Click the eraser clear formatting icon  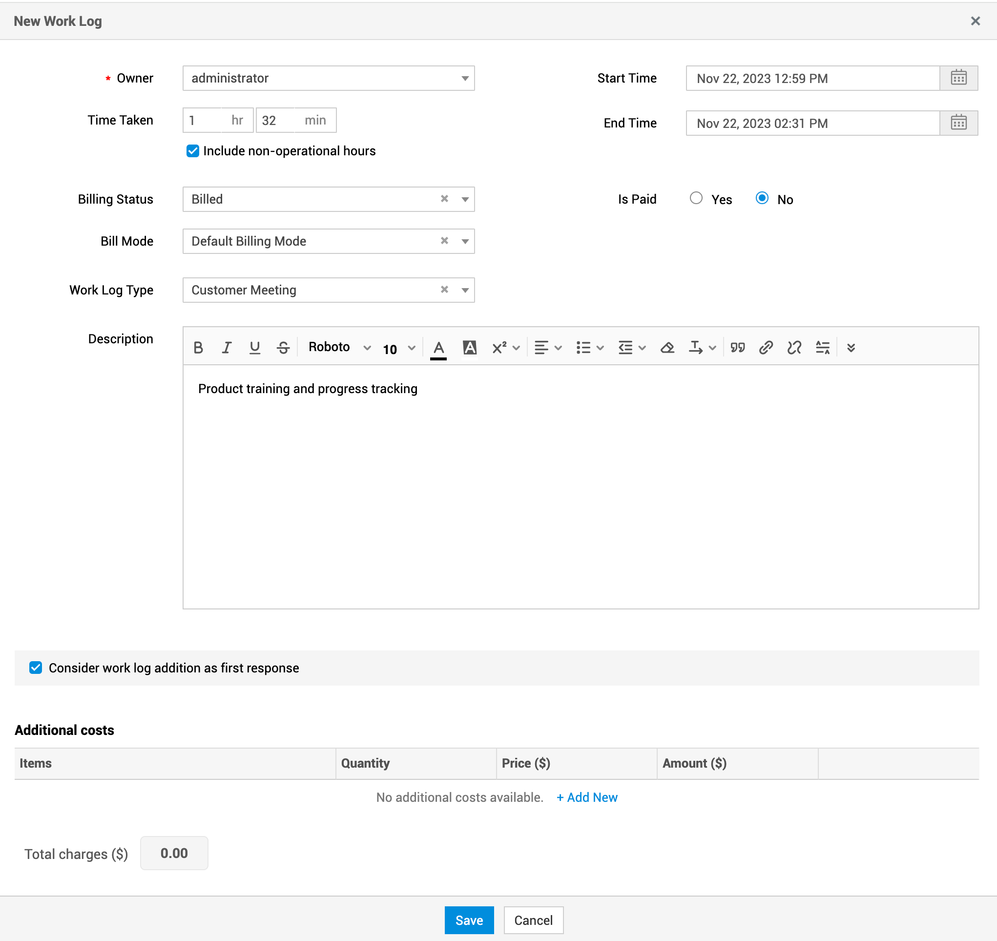[x=667, y=348]
